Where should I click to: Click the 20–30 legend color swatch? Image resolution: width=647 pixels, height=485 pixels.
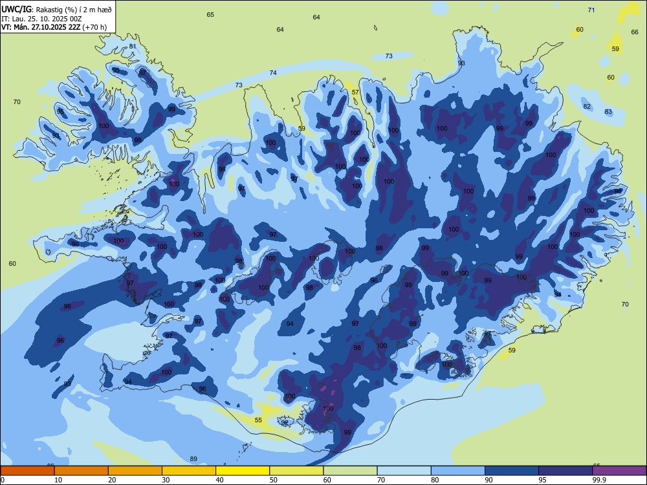click(135, 471)
